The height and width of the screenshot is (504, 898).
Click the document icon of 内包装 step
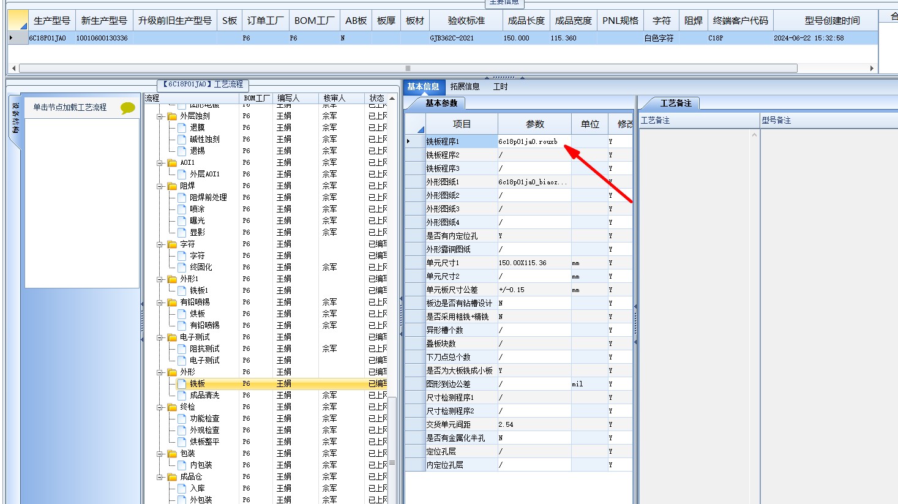tap(182, 465)
